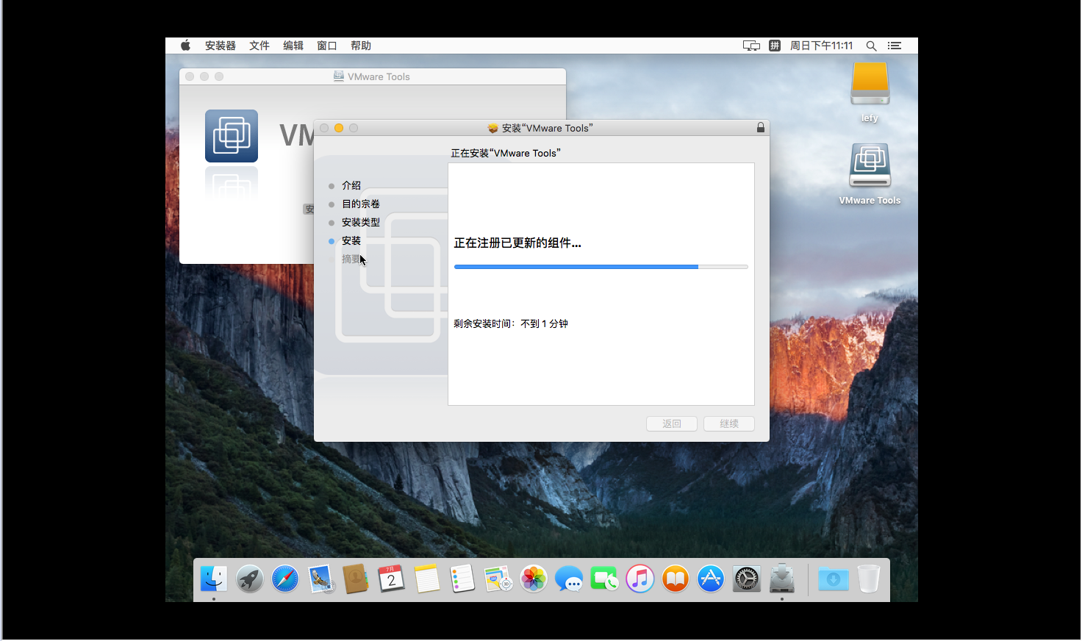The width and height of the screenshot is (1082, 641).
Task: Launch Safari compass icon in Dock
Action: pyautogui.click(x=285, y=579)
